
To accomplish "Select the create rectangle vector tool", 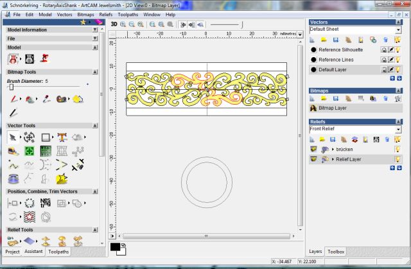I will tap(46, 137).
